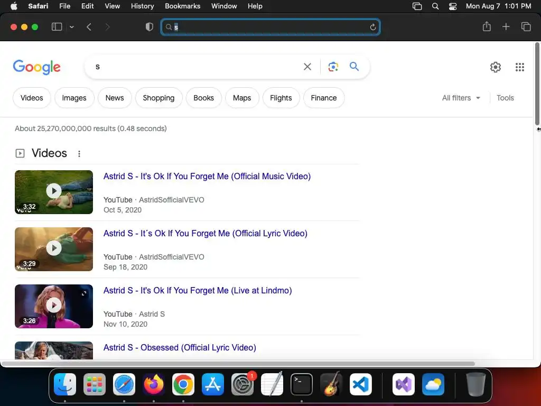Screen dimensions: 541x406
Task: Click the menu bar date and time
Action: pos(498,6)
